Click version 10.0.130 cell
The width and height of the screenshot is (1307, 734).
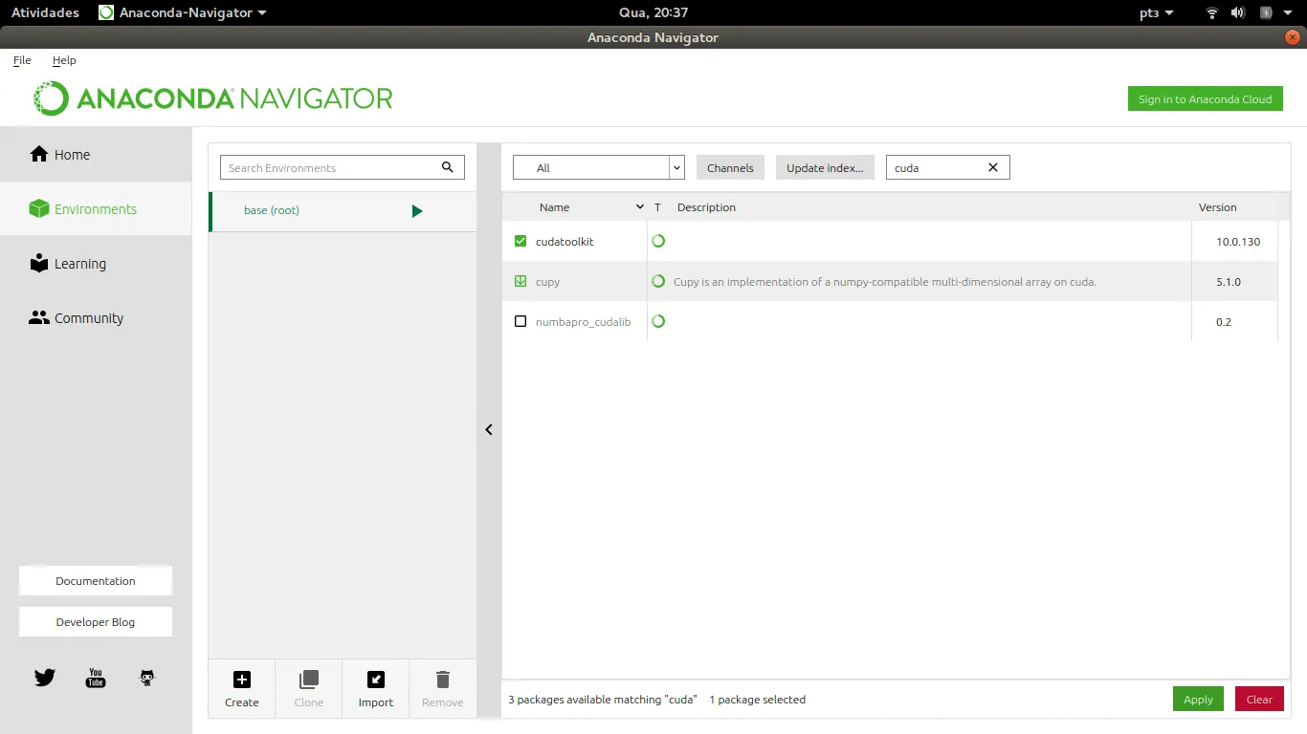tap(1238, 242)
